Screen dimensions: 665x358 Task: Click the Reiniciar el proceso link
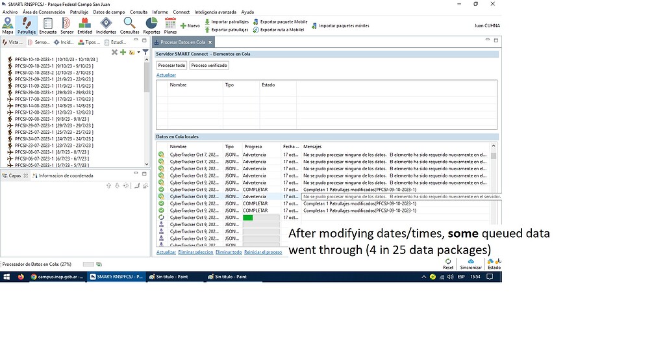pos(263,252)
